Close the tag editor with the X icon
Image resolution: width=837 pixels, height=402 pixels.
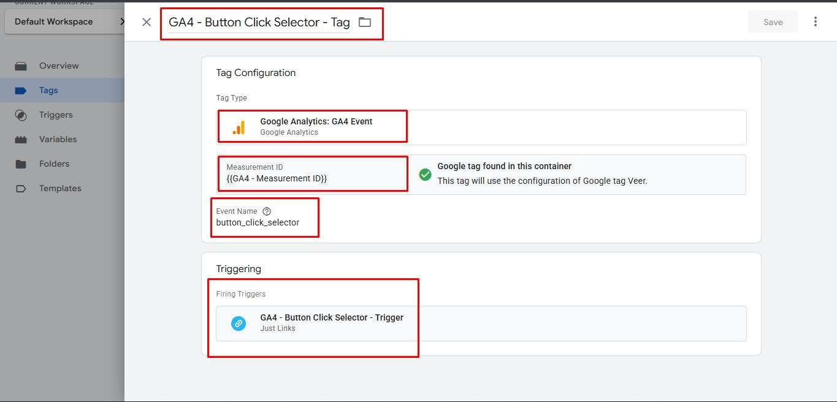click(x=146, y=22)
